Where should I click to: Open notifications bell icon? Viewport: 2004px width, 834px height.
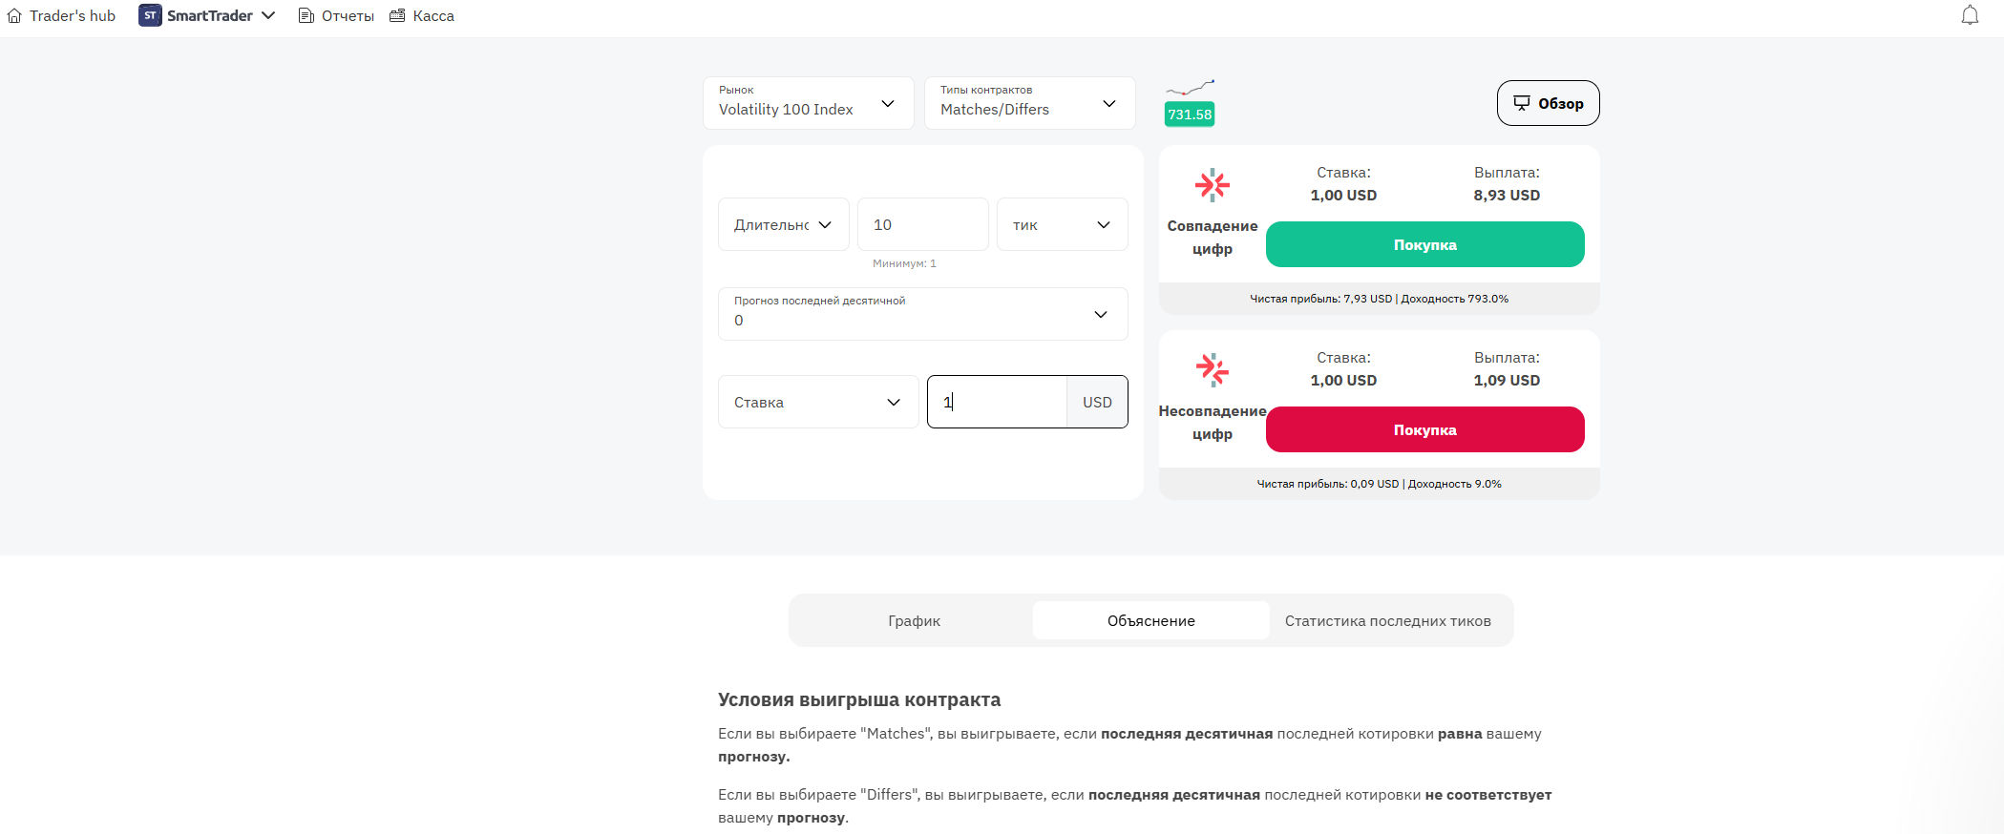(x=1970, y=16)
